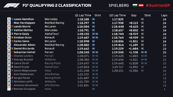Click the Gap column header

click(134, 15)
